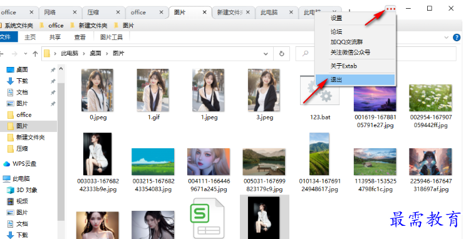Select the 002954-167907059442ff.jpg flower image
This screenshot has width=466, height=239.
click(431, 98)
